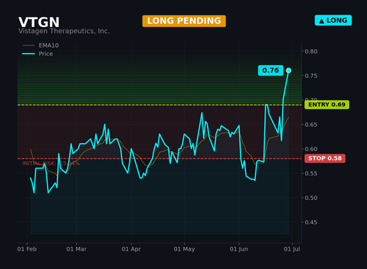Click the 01 May x-axis label
The image size is (367, 269).
coord(184,249)
